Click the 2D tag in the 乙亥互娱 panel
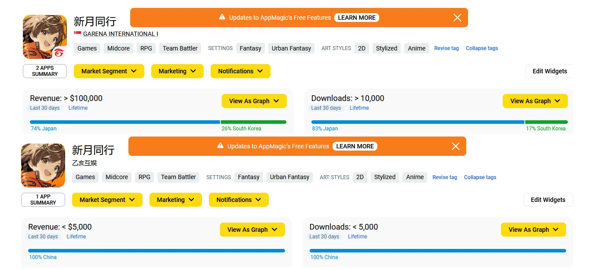Image resolution: width=596 pixels, height=270 pixels. click(x=360, y=177)
